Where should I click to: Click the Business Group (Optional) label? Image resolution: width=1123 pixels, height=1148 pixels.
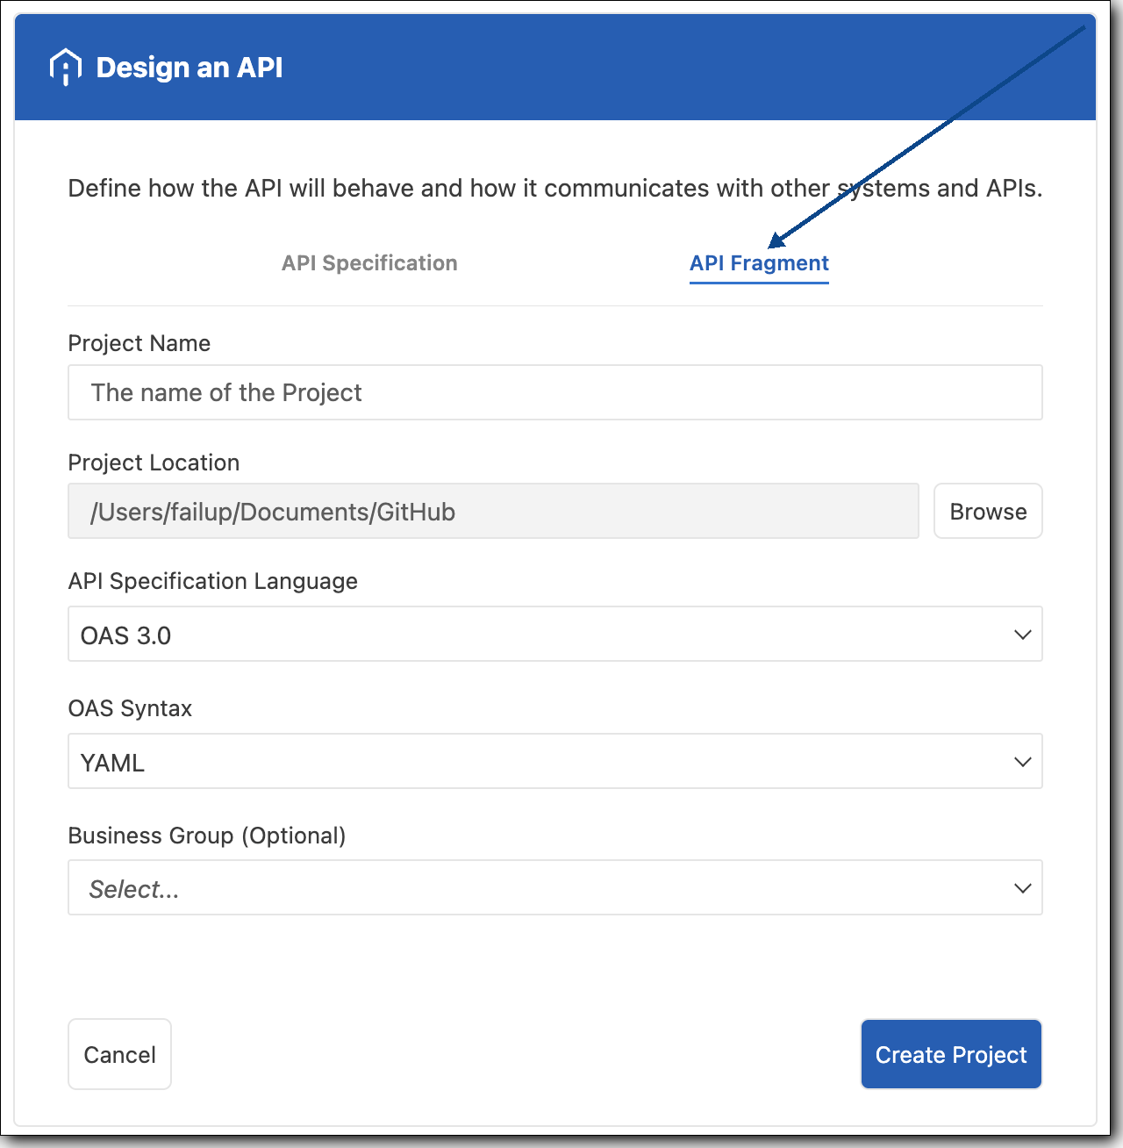point(207,836)
